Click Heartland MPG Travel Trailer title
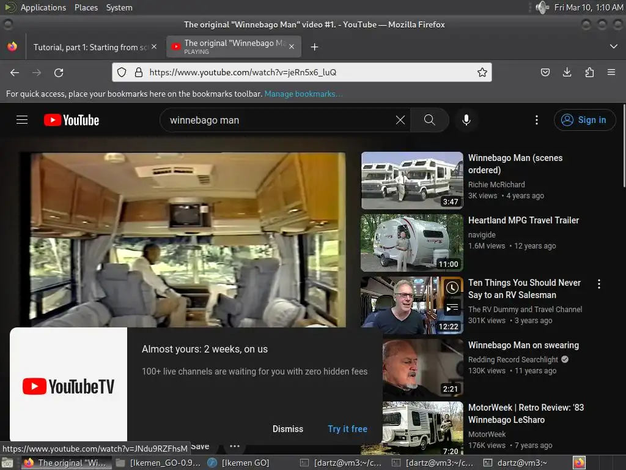This screenshot has width=626, height=470. 523,220
